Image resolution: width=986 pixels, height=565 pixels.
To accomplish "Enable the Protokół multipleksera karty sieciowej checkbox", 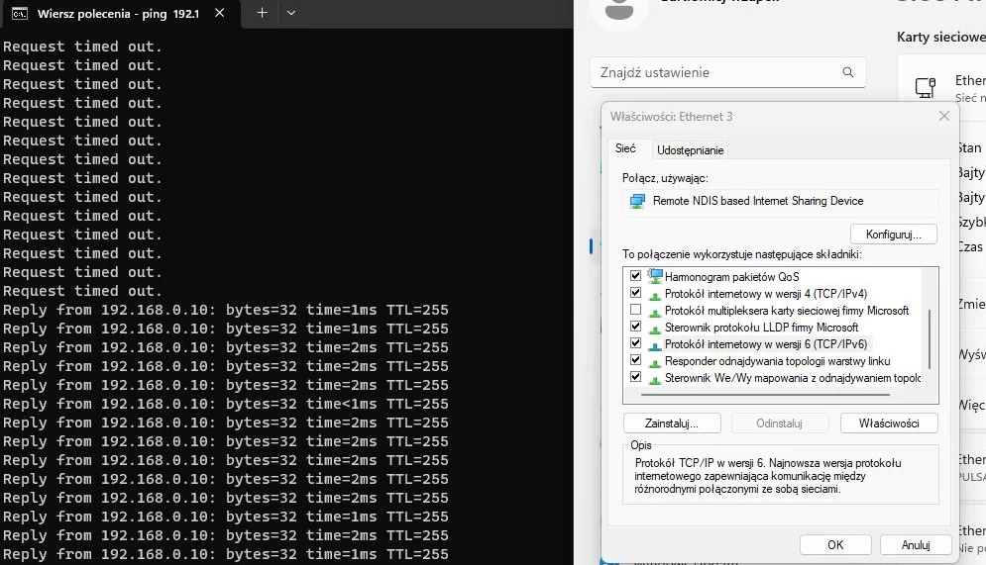I will tap(636, 310).
